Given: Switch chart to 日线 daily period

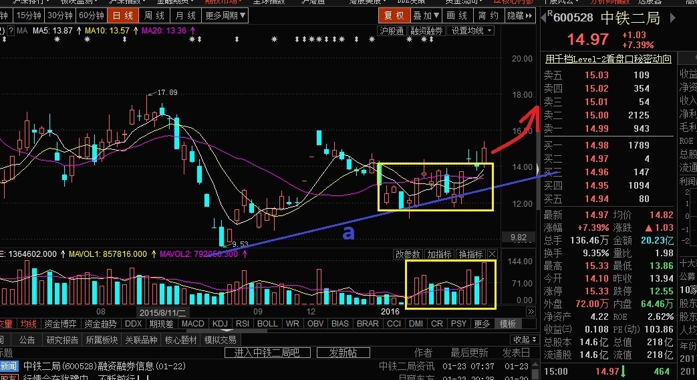Looking at the screenshot, I should (x=123, y=15).
